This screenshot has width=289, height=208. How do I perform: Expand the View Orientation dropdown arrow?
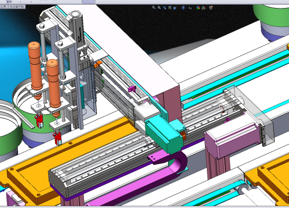pyautogui.click(x=178, y=8)
